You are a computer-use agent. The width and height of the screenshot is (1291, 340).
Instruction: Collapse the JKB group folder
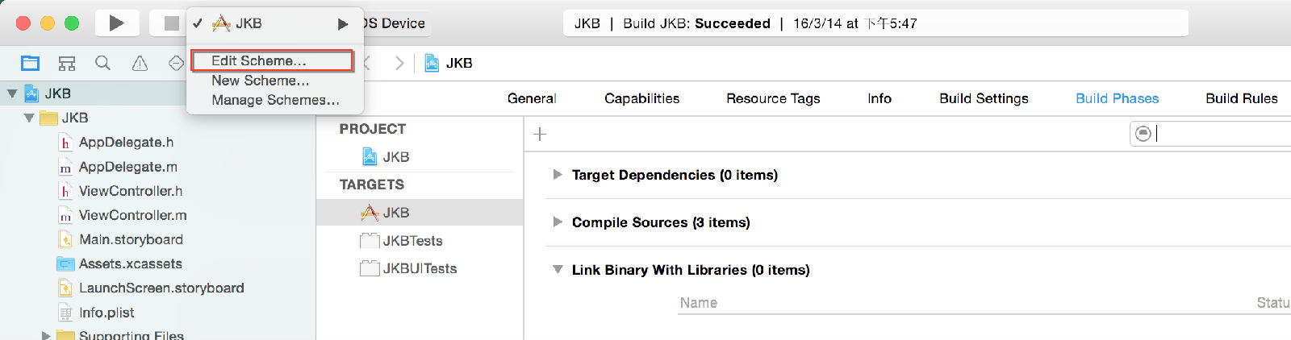(29, 118)
